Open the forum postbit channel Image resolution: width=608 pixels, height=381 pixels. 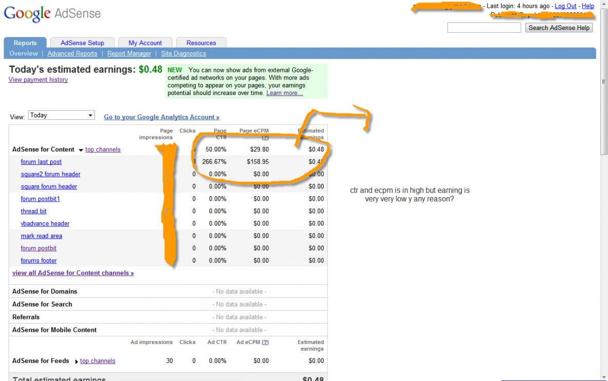[x=39, y=249]
